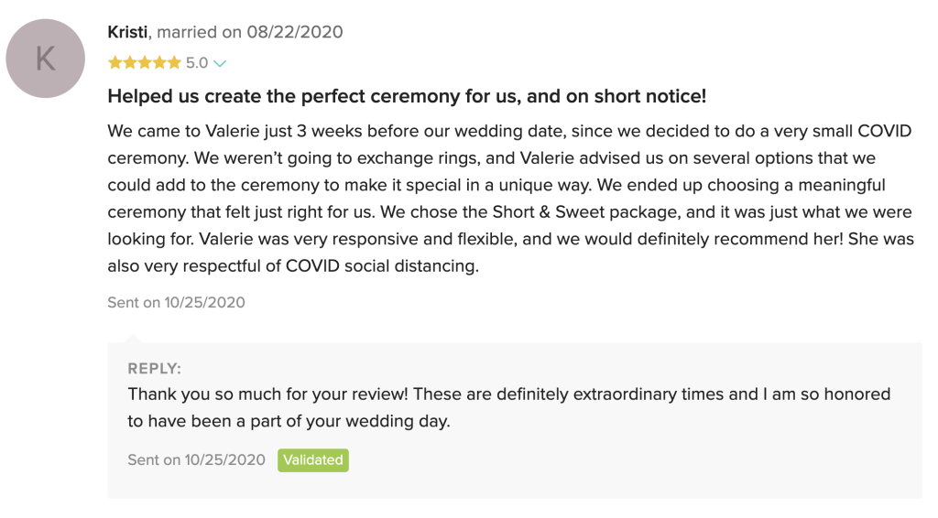Click the reply's "Sent on 10/25/2020" timestamp
This screenshot has width=938, height=518.
(x=196, y=459)
